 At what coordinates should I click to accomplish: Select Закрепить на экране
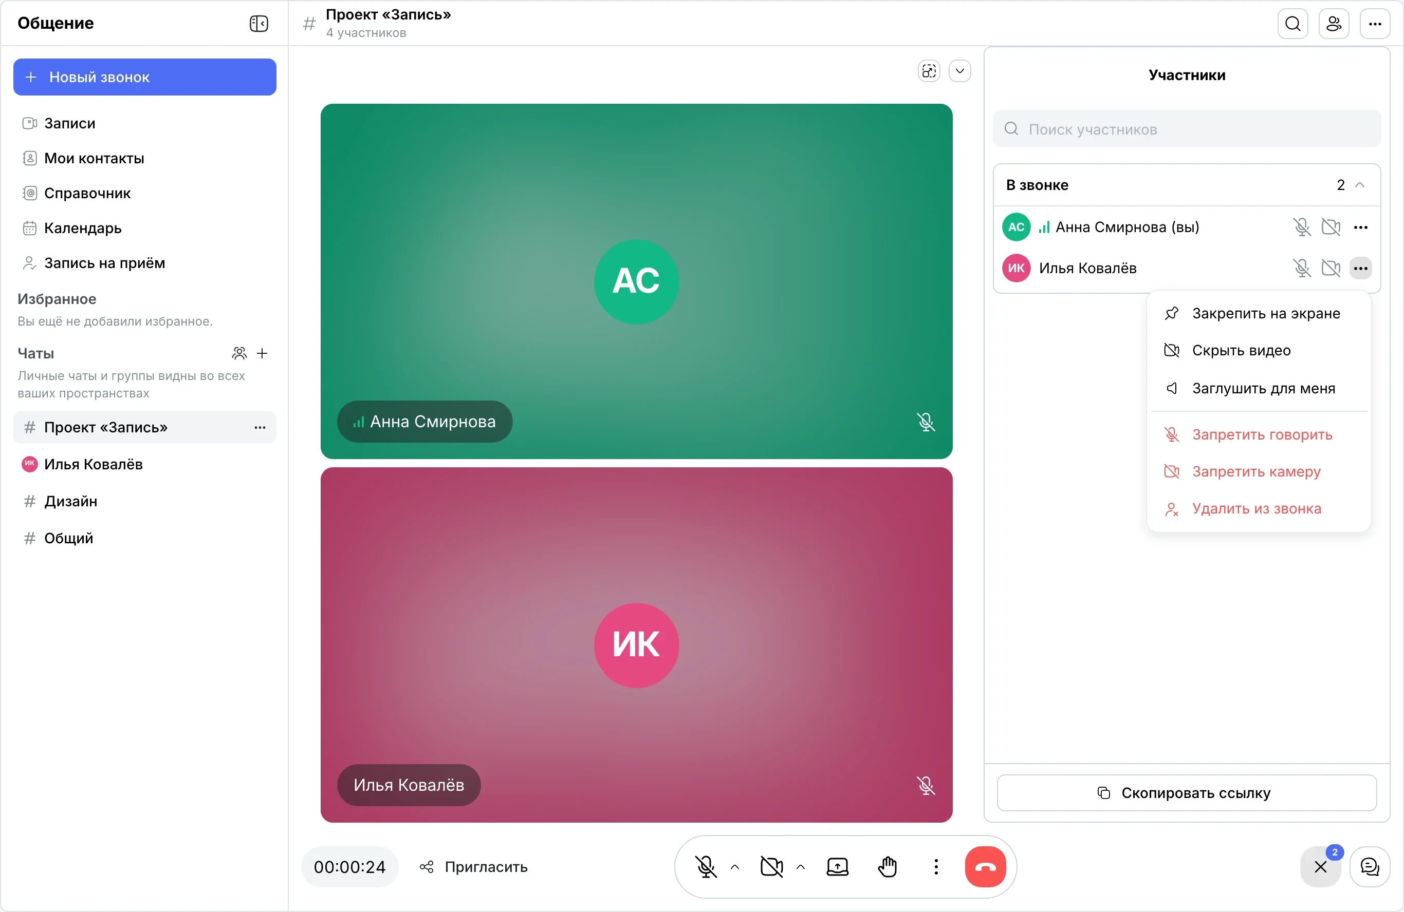tap(1258, 313)
